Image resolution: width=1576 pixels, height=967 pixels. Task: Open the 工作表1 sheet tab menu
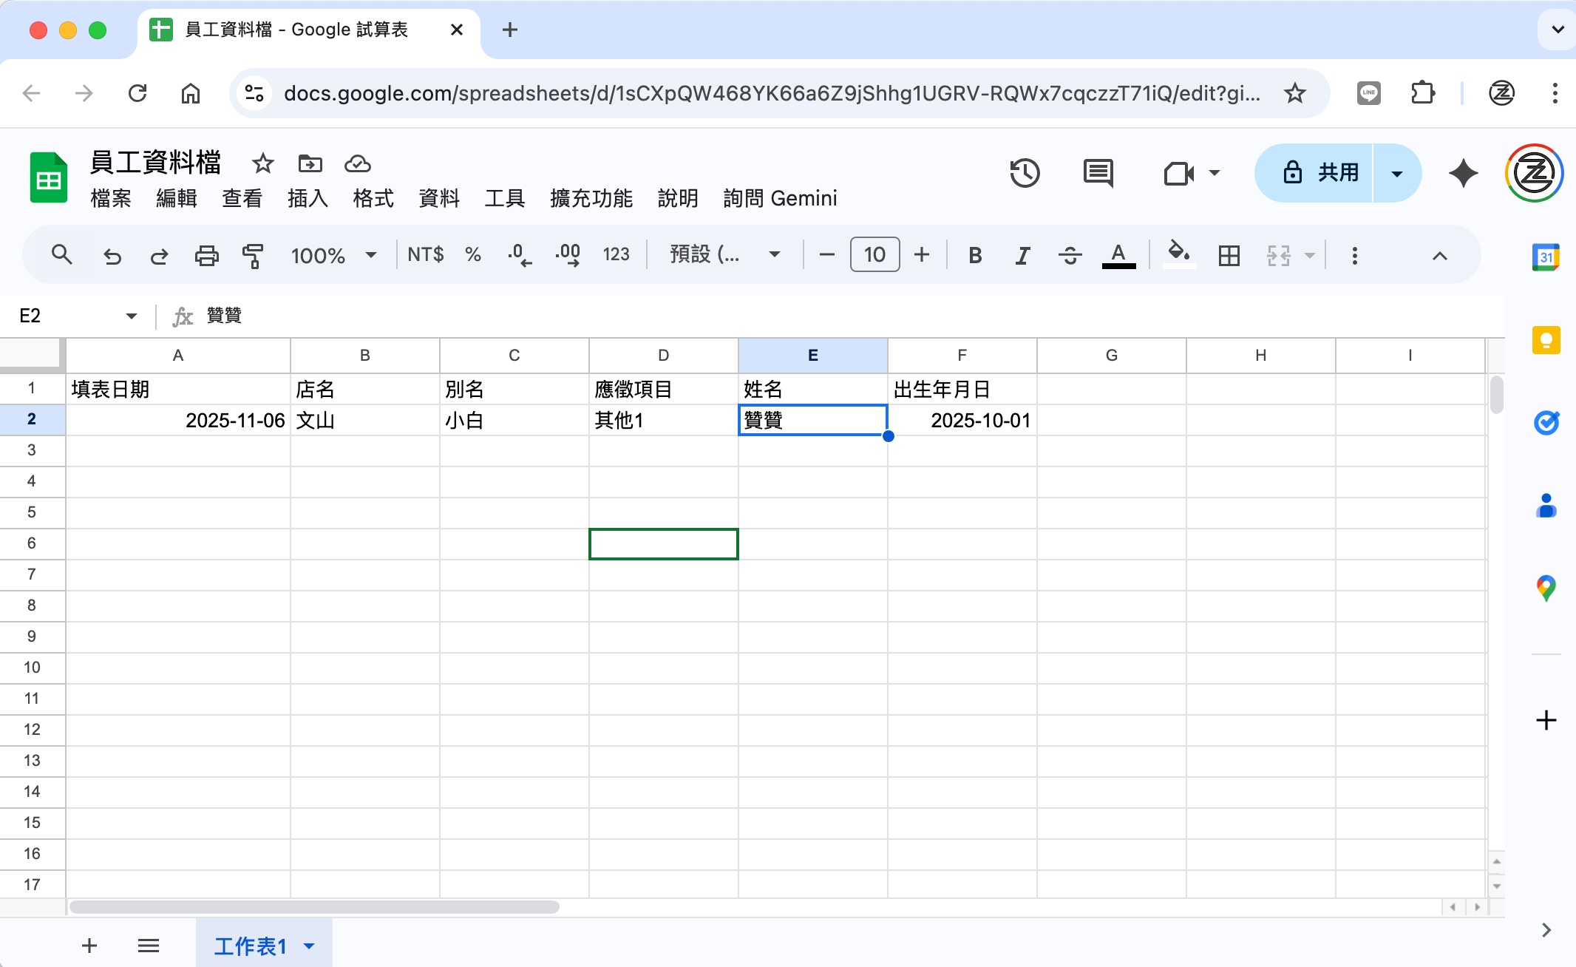coord(309,946)
